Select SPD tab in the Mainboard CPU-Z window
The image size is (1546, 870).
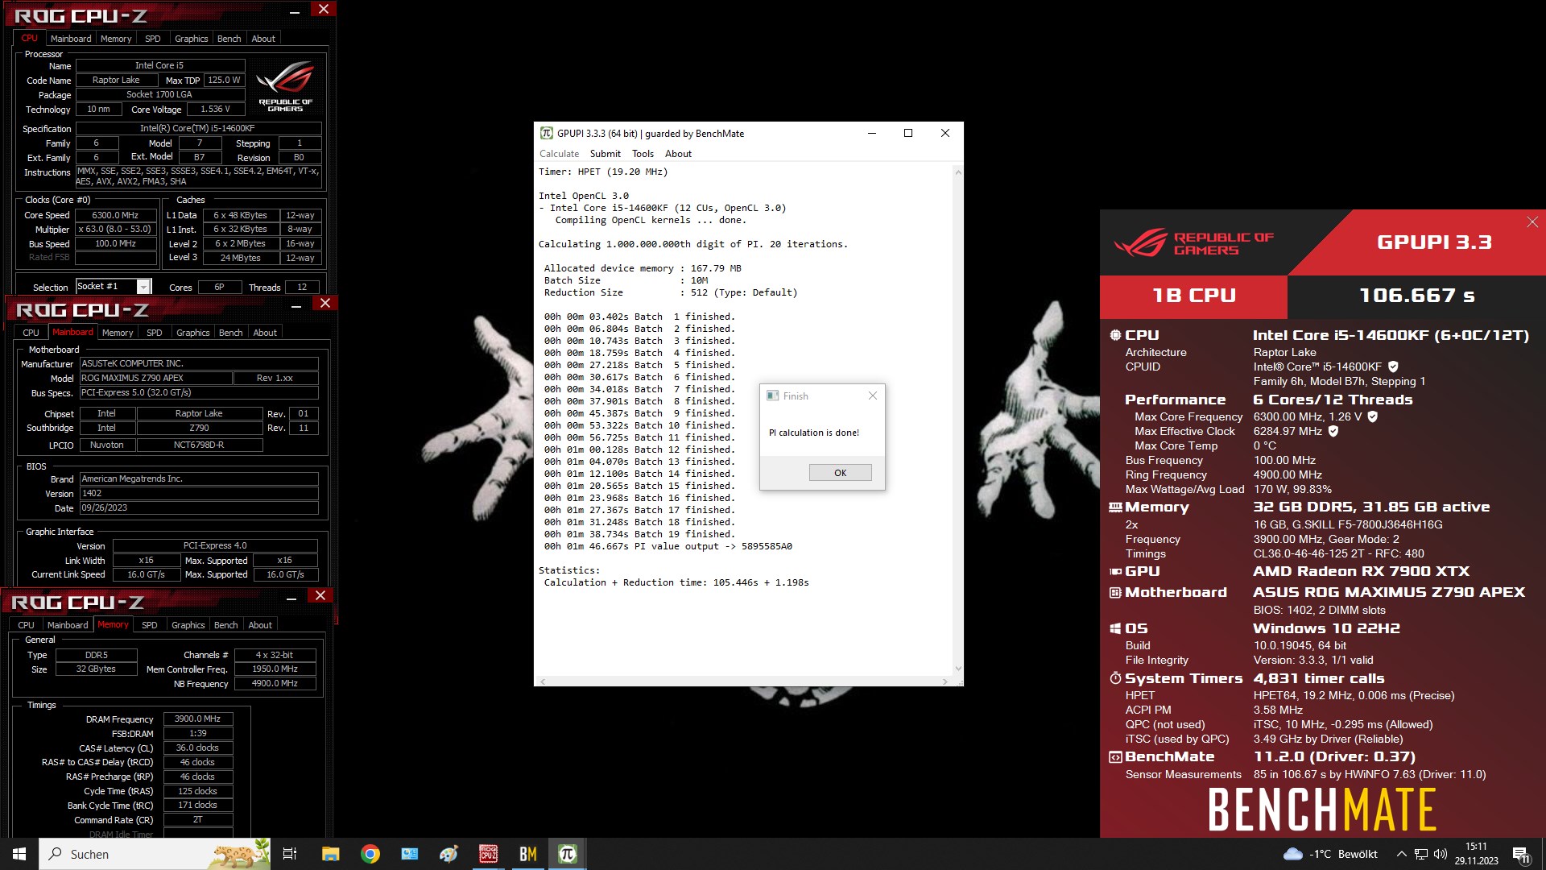click(154, 333)
